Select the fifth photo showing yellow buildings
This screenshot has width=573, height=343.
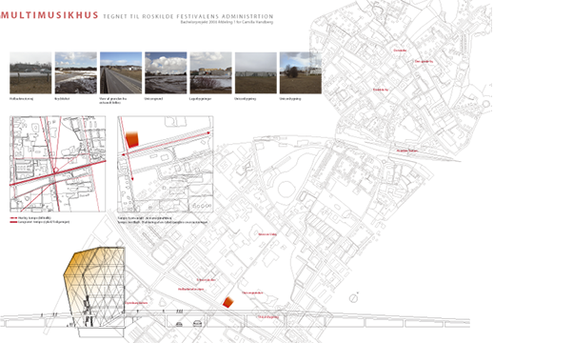[210, 72]
